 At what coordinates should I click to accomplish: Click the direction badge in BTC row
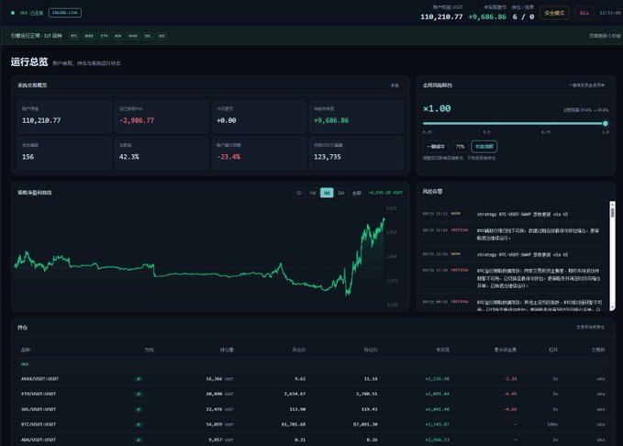(139, 425)
